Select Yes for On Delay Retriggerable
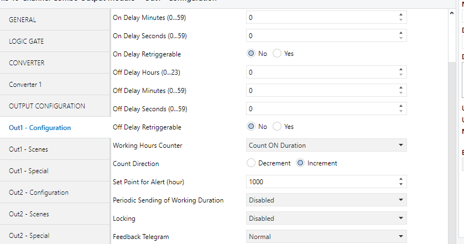464x244 pixels. [x=278, y=54]
